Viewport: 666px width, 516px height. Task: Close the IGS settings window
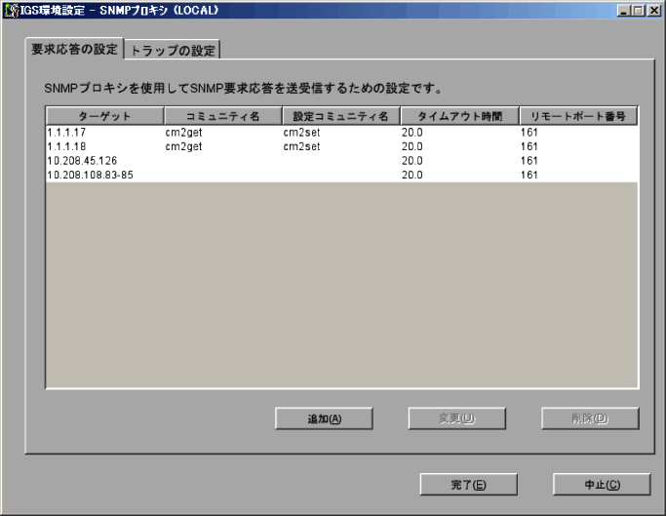(653, 10)
